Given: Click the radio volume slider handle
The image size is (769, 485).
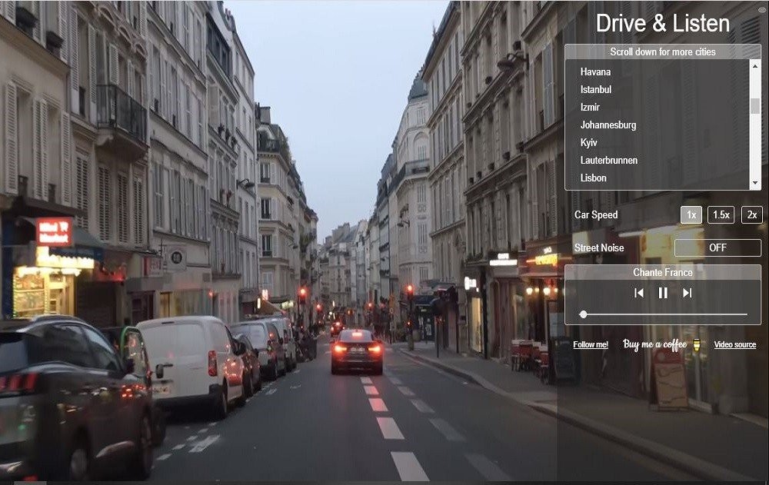Looking at the screenshot, I should coord(583,314).
